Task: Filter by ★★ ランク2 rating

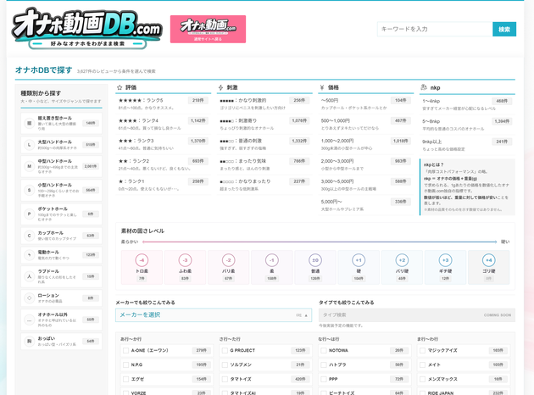Action: pyautogui.click(x=163, y=164)
